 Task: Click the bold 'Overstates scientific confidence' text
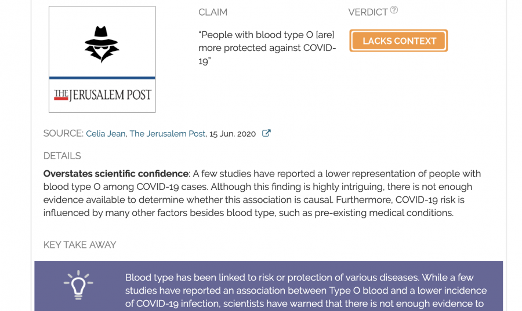[x=116, y=174]
